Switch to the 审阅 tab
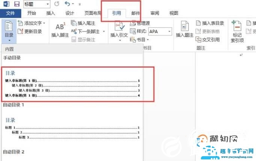This screenshot has height=161, width=256. [x=155, y=13]
